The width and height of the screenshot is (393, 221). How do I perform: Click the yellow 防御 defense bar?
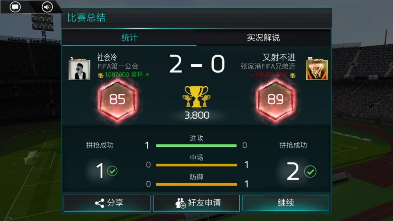(196, 185)
